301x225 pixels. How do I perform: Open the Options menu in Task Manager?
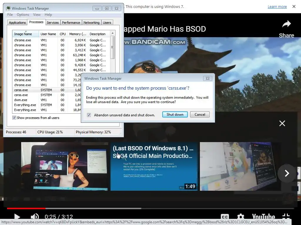(x=23, y=15)
